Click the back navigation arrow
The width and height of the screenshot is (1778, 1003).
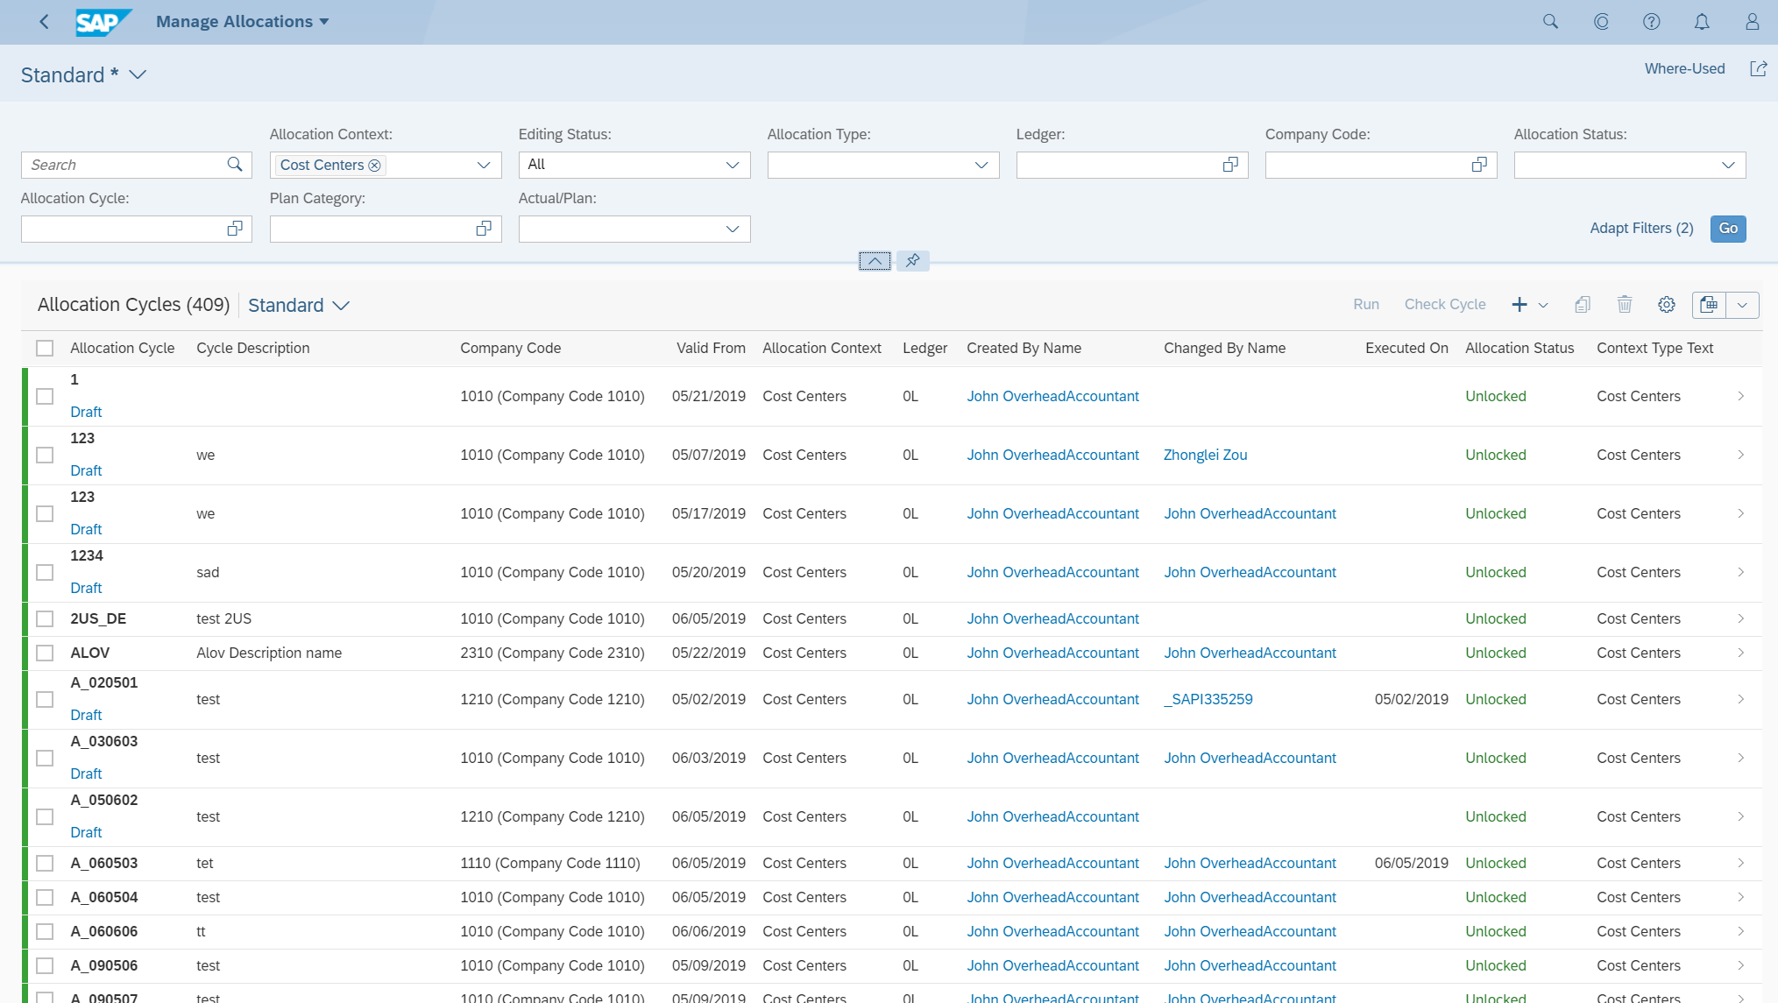[x=44, y=22]
